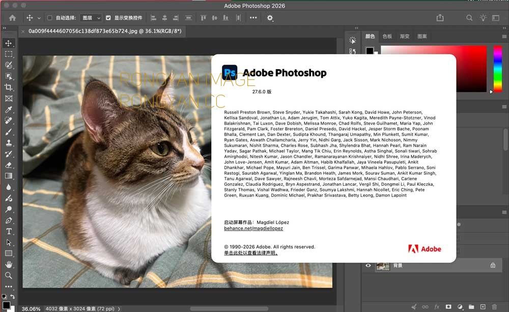509x312 pixels.
Task: Select the Eraser tool
Action: (x=9, y=165)
